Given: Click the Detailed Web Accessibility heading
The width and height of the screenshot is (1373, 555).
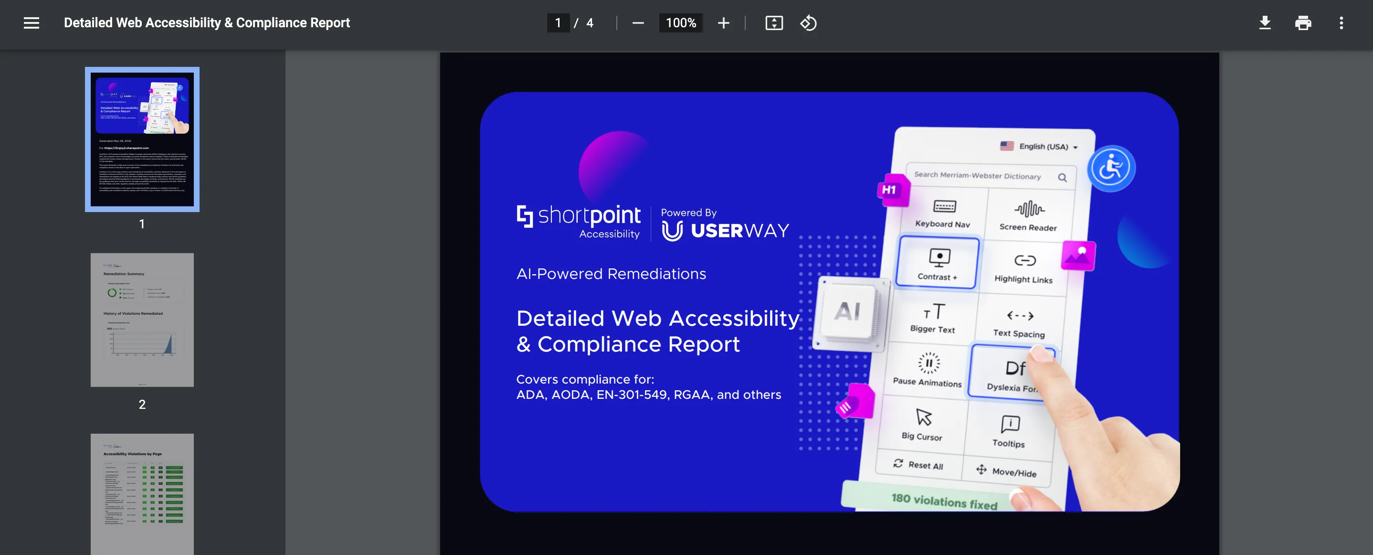Looking at the screenshot, I should [x=658, y=331].
